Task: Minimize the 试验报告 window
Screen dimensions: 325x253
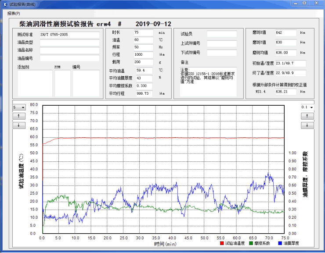Action: coord(293,3)
